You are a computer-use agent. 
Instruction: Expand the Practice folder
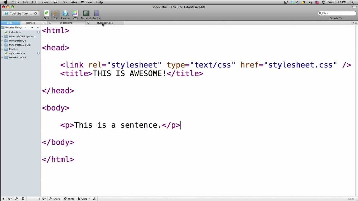click(2, 49)
